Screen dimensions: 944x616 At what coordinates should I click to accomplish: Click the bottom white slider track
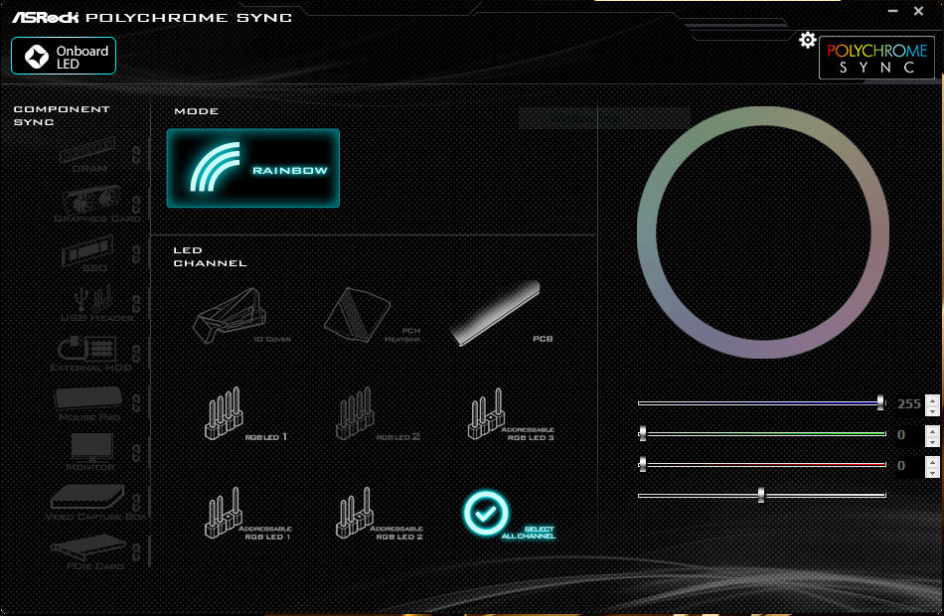761,495
